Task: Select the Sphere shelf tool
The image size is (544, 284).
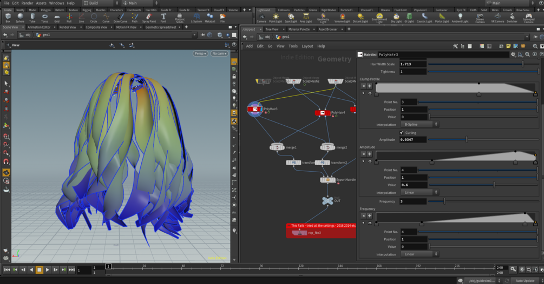Action: coord(20,18)
